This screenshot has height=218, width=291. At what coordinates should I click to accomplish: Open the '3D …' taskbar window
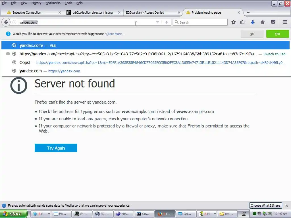pyautogui.click(x=103, y=214)
